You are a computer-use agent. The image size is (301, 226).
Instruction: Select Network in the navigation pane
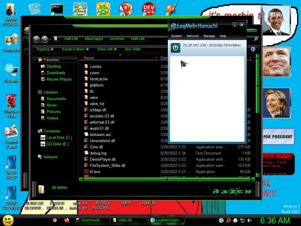click(51, 157)
